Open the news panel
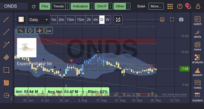Screen dimensions: 204x109 (x=197, y=46)
